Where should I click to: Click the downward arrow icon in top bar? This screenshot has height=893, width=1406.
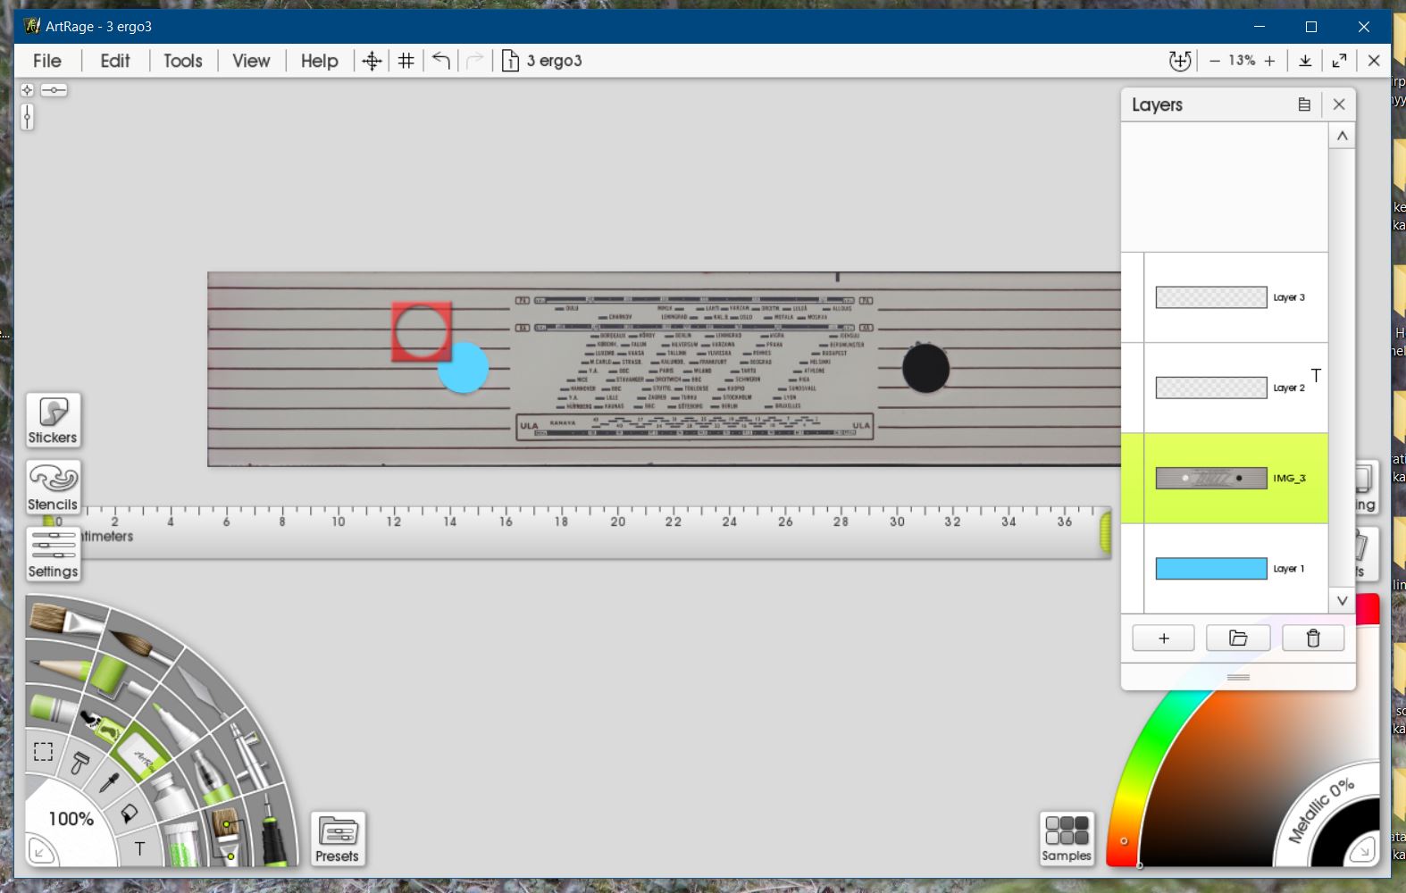tap(1305, 61)
